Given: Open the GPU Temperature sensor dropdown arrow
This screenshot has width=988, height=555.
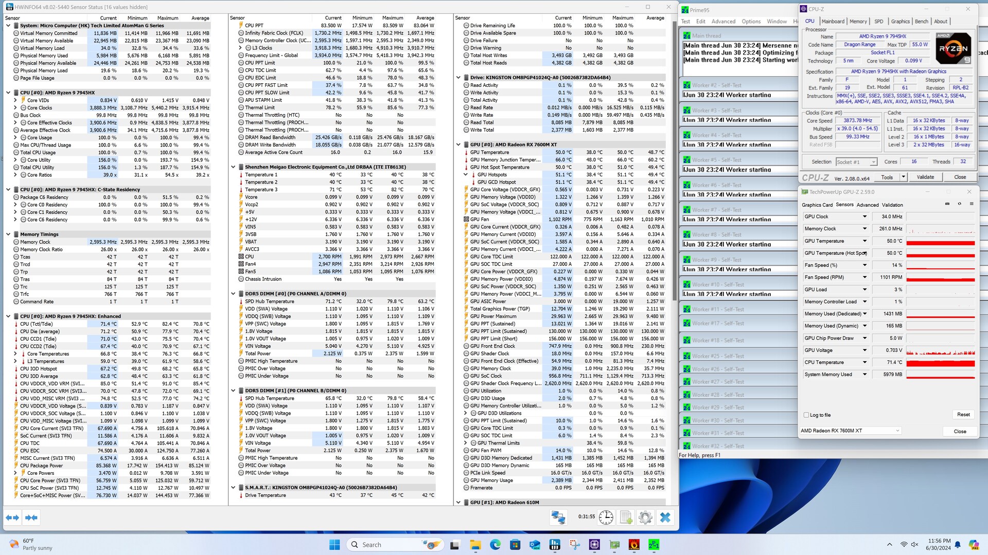Looking at the screenshot, I should [864, 241].
